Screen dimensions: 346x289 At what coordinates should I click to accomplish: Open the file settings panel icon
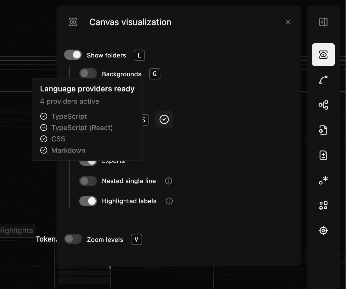323,130
